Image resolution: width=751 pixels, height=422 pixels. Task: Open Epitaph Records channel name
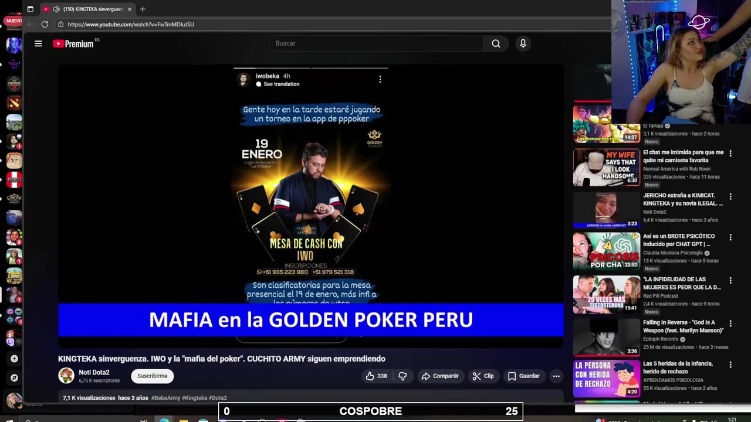(660, 339)
